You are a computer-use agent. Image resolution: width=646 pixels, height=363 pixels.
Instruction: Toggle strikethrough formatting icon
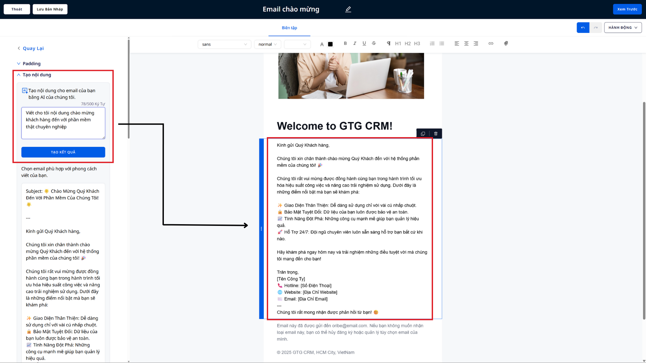[x=374, y=43]
